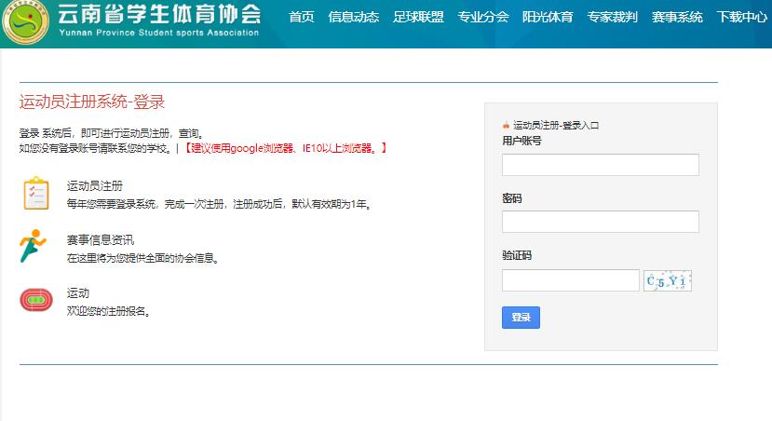Navigate to 专家裁判 menu
Image resolution: width=772 pixels, height=421 pixels.
point(613,18)
